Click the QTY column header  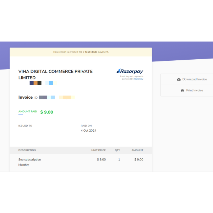(x=117, y=150)
